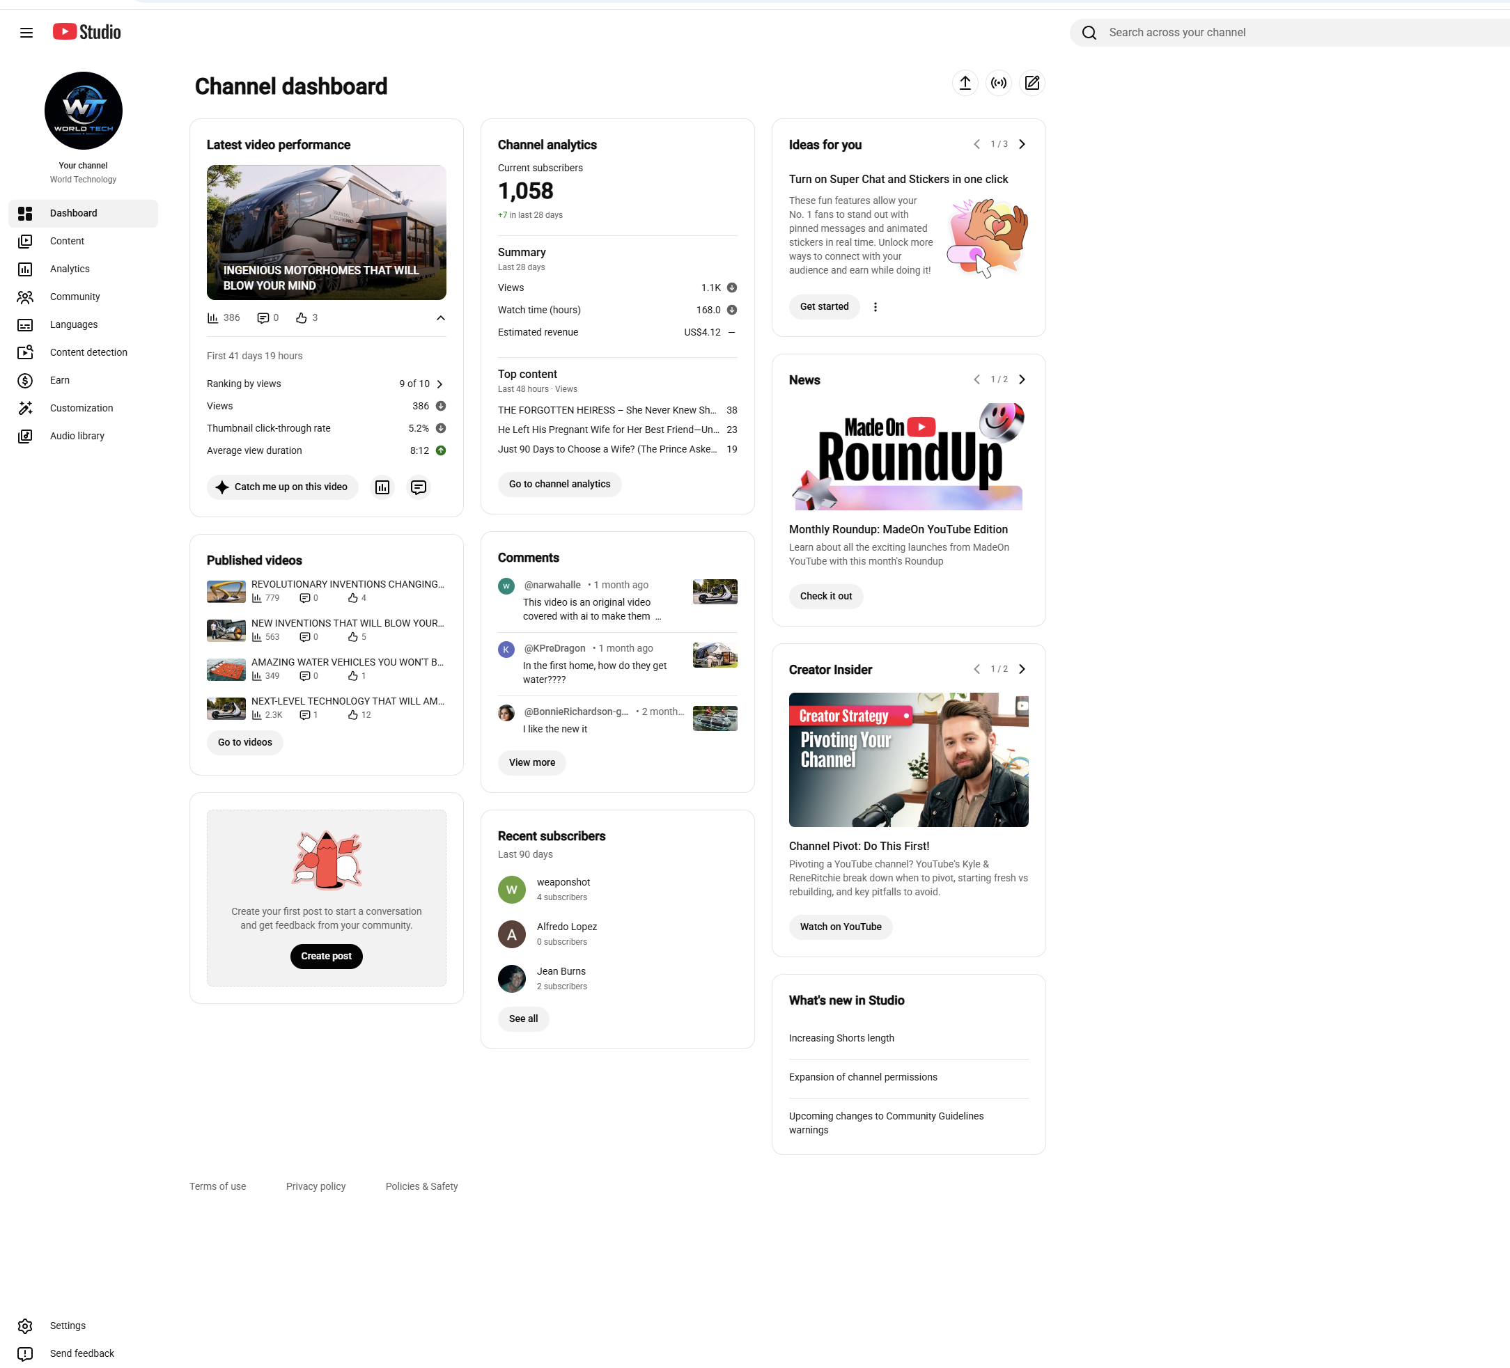Open Send feedback in the sidebar
Viewport: 1510px width, 1368px height.
83,1353
